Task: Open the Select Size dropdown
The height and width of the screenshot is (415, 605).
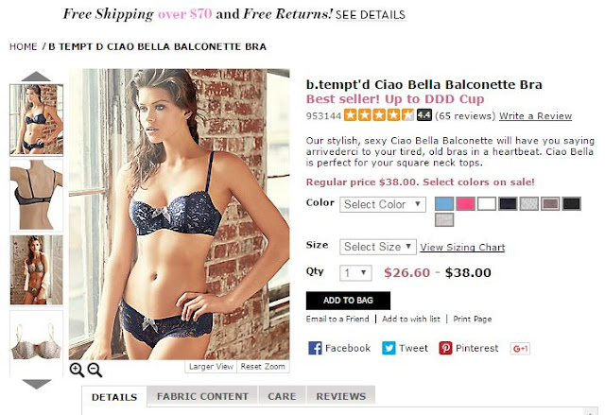Action: click(x=378, y=247)
